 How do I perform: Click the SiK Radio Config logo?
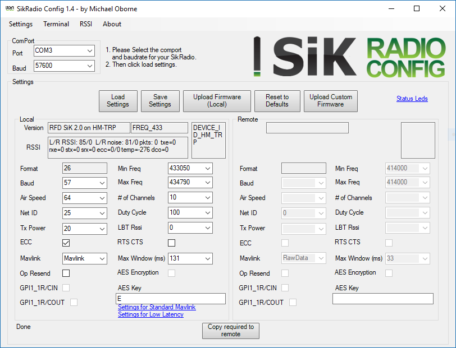click(x=348, y=57)
